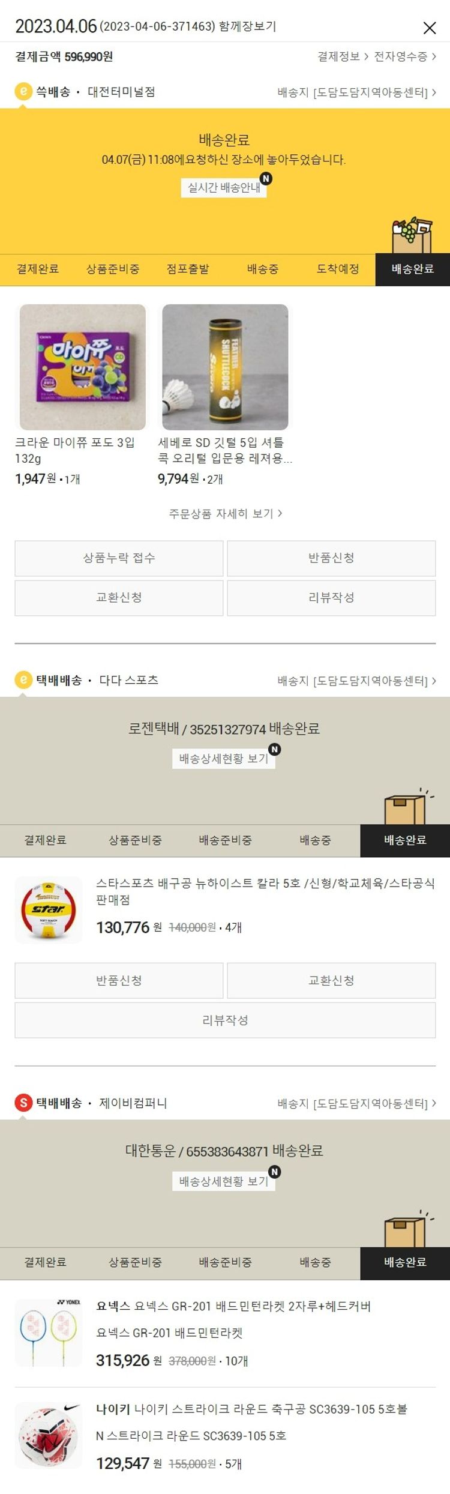Close the order detail page with X
Image resolution: width=450 pixels, height=1494 pixels.
[430, 28]
